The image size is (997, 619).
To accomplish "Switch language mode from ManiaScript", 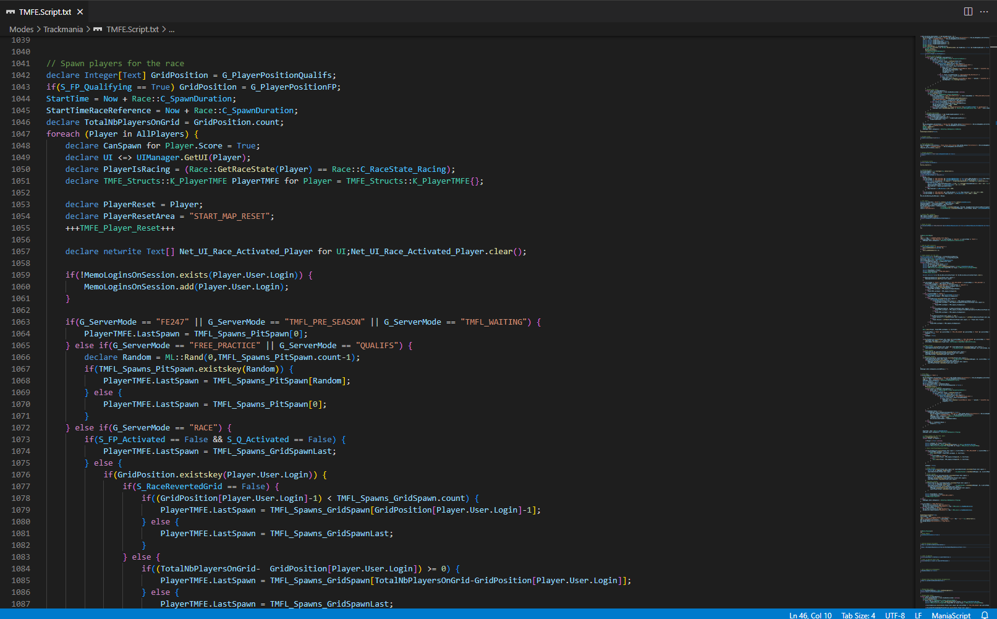I will [x=951, y=615].
